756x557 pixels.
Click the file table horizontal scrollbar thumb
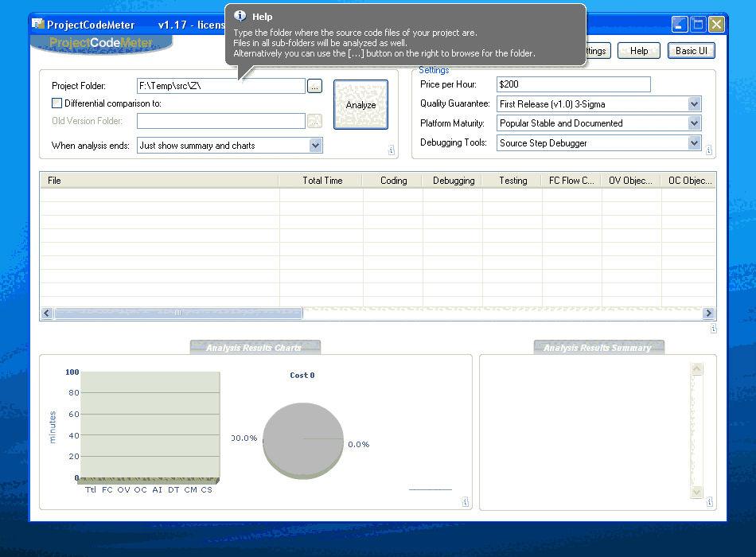coord(177,314)
